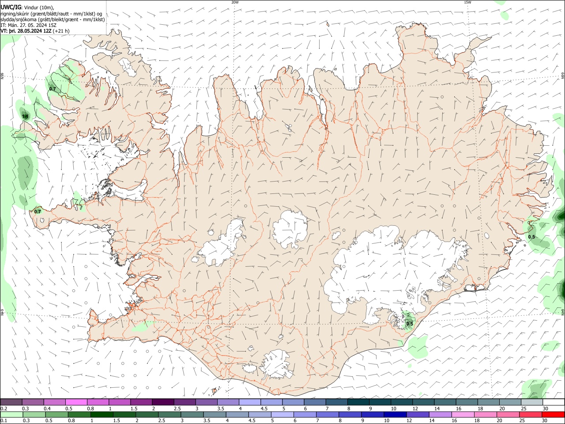This screenshot has width=565, height=424.
Task: Click the 0.2 label under the upper legend row
Action: pyautogui.click(x=4, y=409)
